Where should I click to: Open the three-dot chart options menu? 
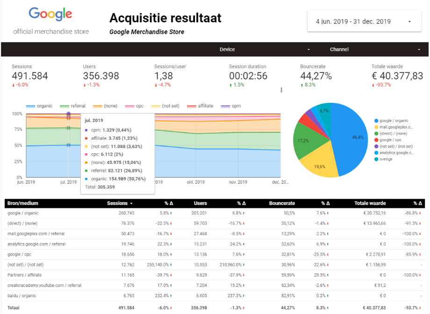pyautogui.click(x=281, y=90)
